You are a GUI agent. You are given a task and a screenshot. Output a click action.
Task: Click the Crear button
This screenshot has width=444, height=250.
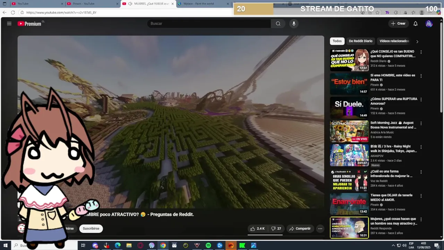pyautogui.click(x=398, y=24)
